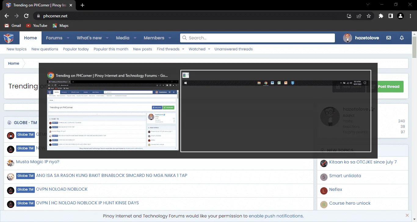Dismiss the push notification bar with X
The image size is (417, 222).
click(x=407, y=215)
